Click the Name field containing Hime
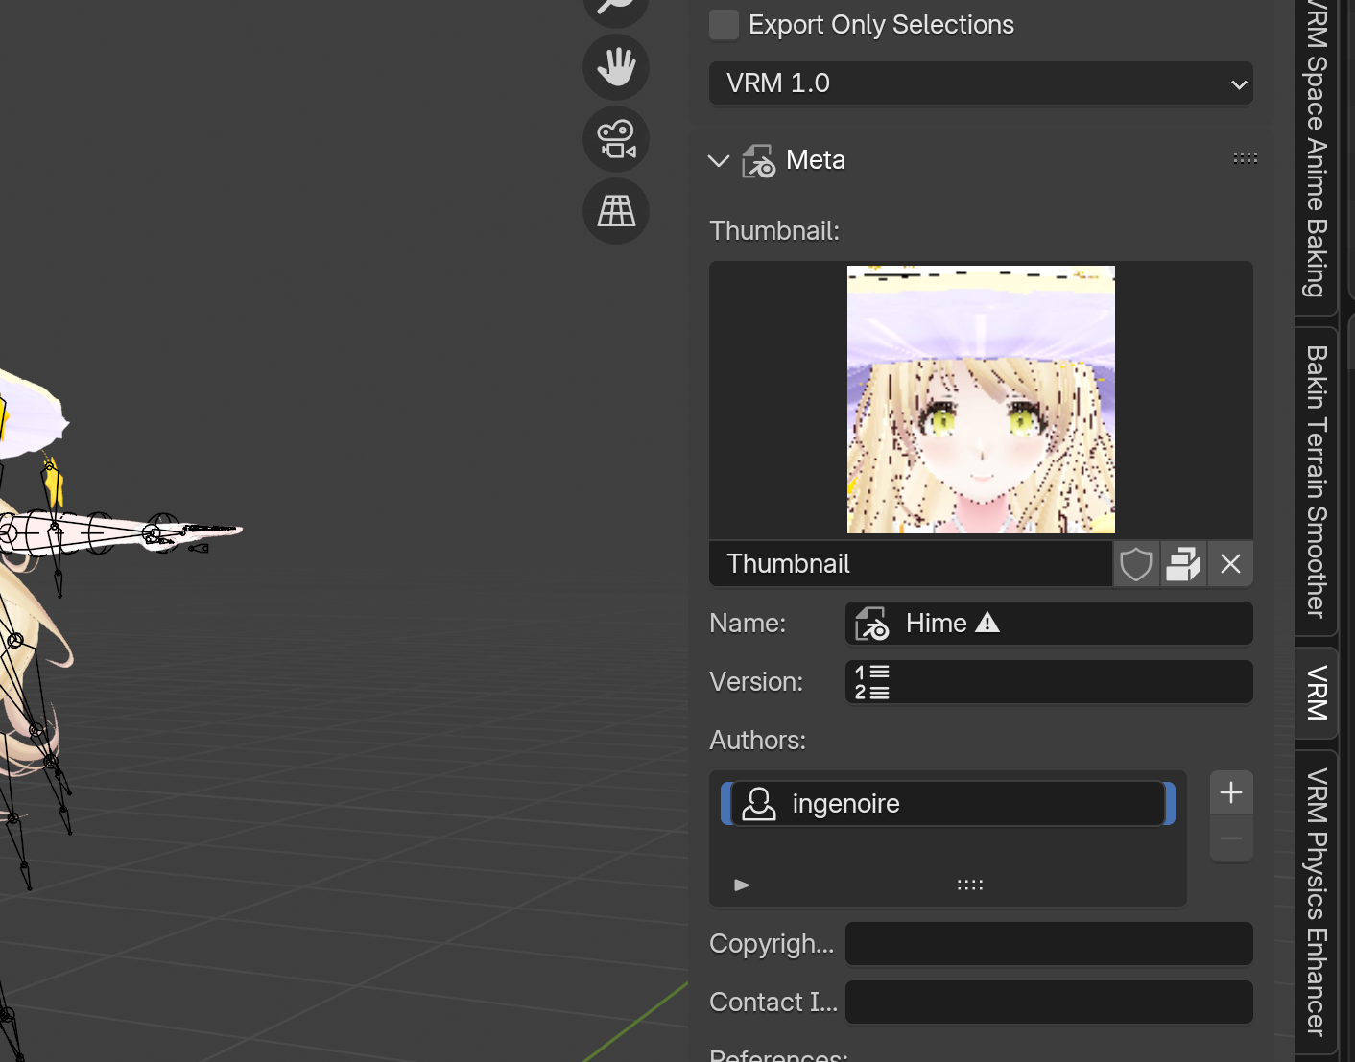The width and height of the screenshot is (1355, 1062). [x=1049, y=624]
